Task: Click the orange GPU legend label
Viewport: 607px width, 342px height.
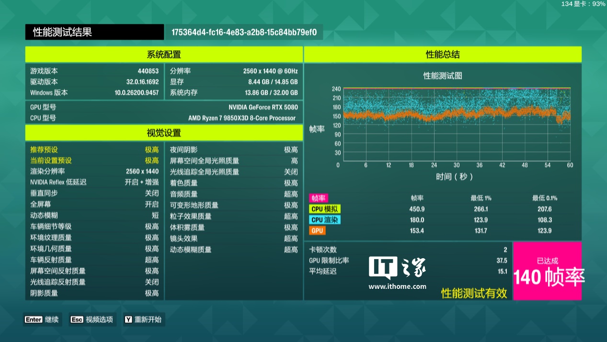Action: coord(317,230)
